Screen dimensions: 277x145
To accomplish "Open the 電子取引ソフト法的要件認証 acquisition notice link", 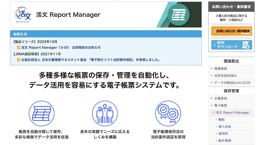I will (x=91, y=60).
